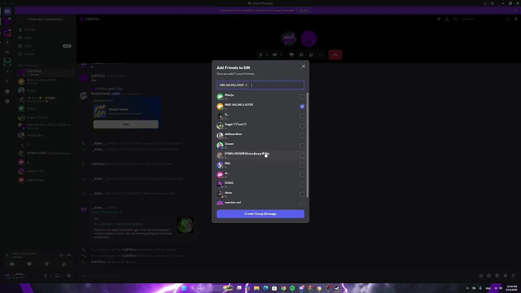
Task: Click the Sketch Heads game thumbnail
Action: click(x=100, y=111)
